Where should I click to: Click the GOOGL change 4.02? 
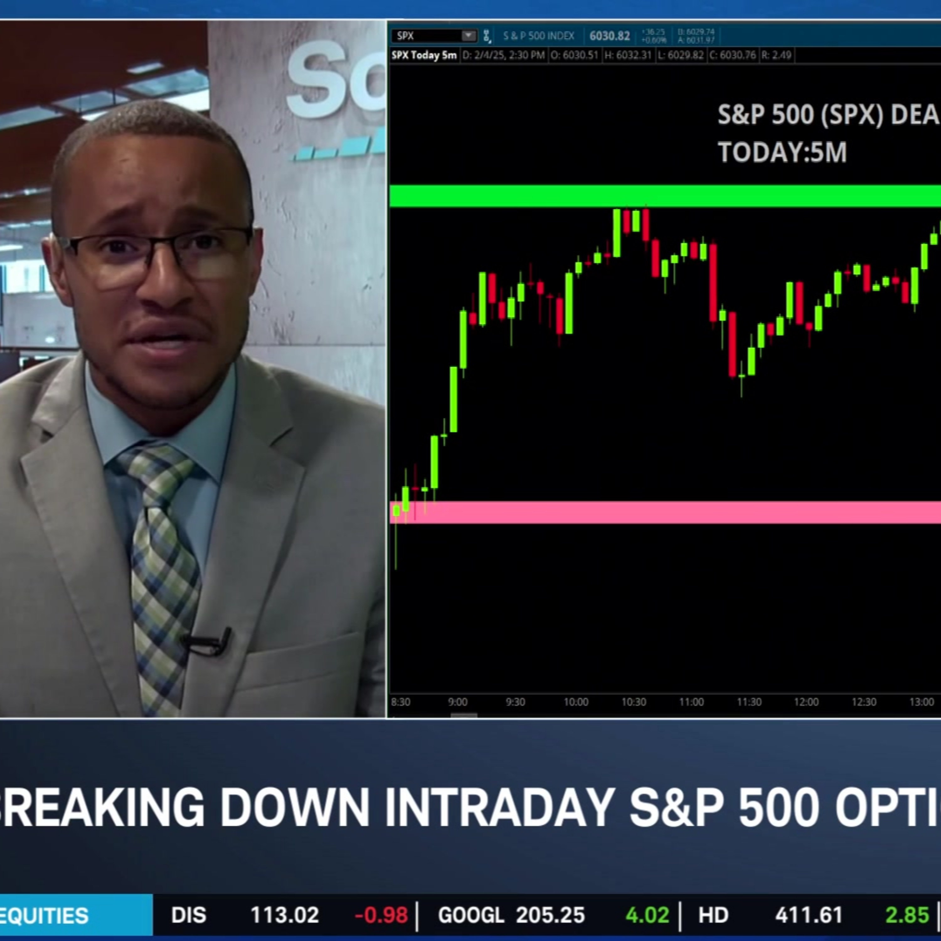coord(647,915)
